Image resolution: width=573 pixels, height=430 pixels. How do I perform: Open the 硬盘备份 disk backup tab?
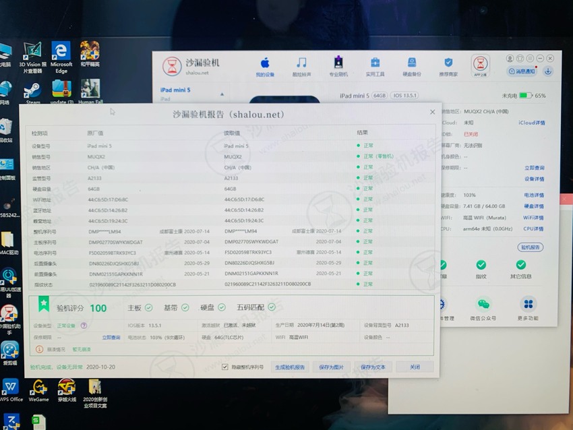412,67
